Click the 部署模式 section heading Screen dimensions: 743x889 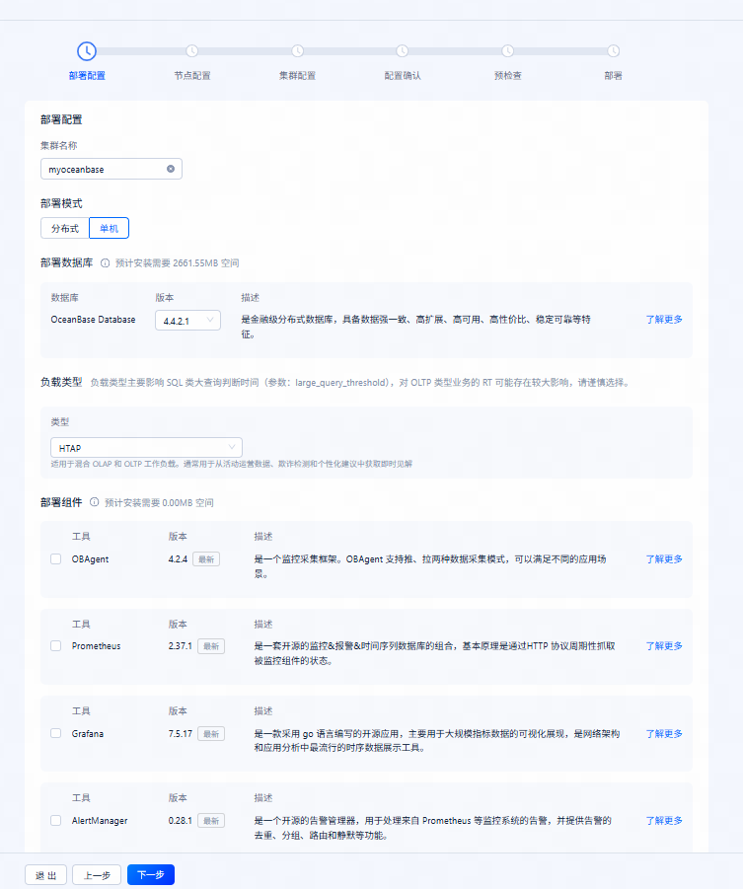tap(61, 203)
